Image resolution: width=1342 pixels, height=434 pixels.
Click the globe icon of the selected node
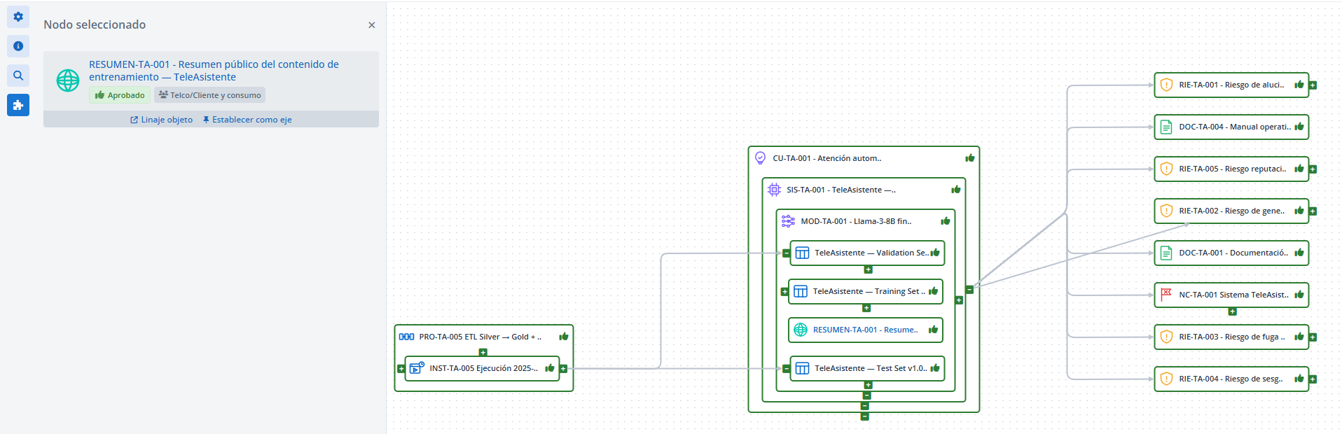pos(68,80)
